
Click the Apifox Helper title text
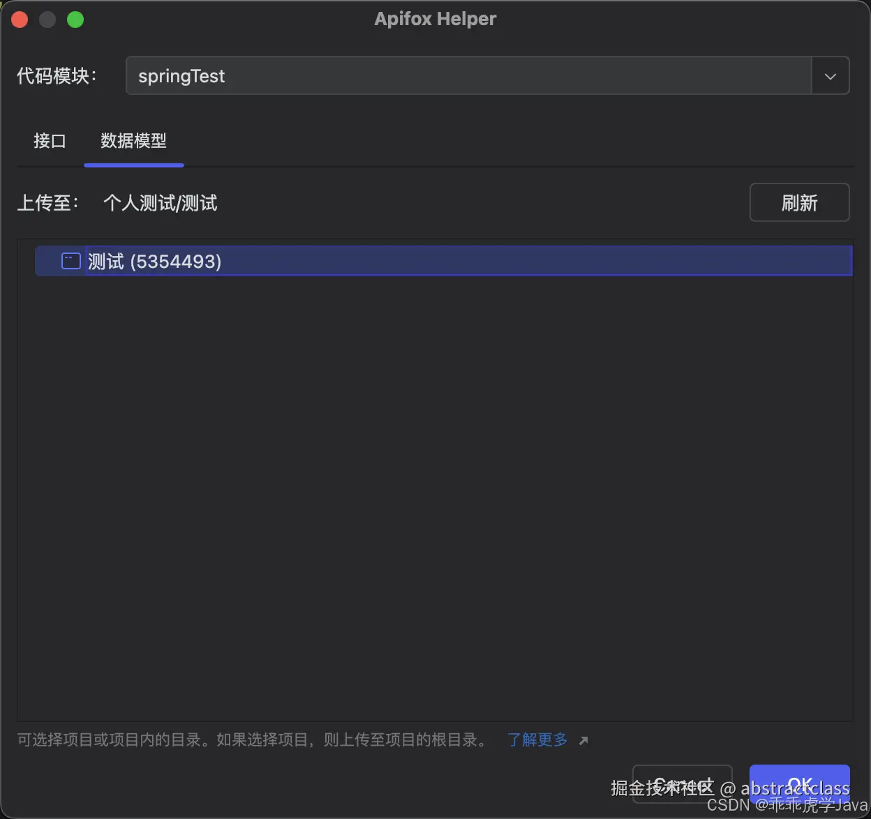(435, 19)
